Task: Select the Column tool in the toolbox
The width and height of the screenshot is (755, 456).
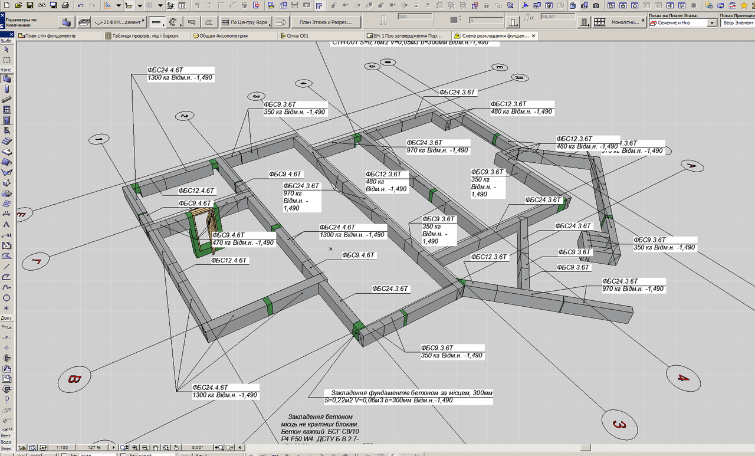Action: 6,89
